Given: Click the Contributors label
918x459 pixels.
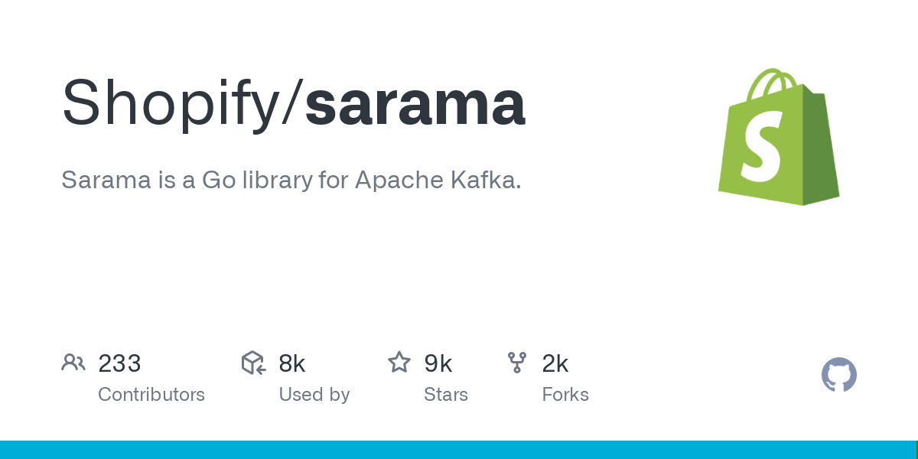Looking at the screenshot, I should pos(151,395).
